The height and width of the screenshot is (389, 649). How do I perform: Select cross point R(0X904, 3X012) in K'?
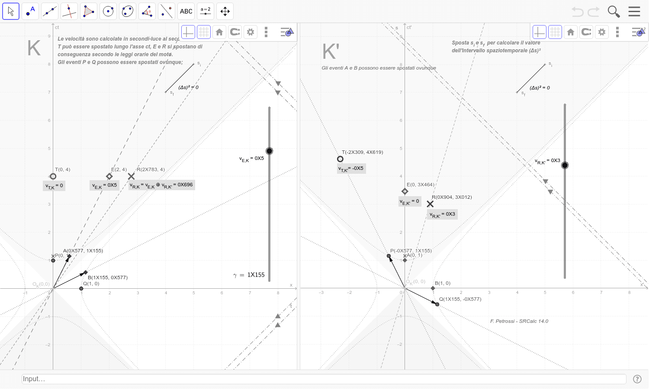(x=430, y=204)
